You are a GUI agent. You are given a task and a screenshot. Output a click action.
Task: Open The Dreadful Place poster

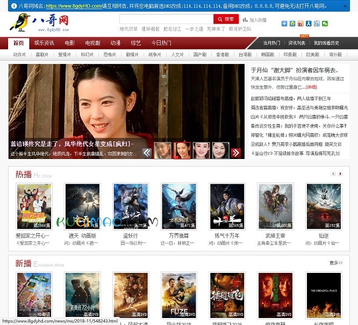tap(324, 295)
